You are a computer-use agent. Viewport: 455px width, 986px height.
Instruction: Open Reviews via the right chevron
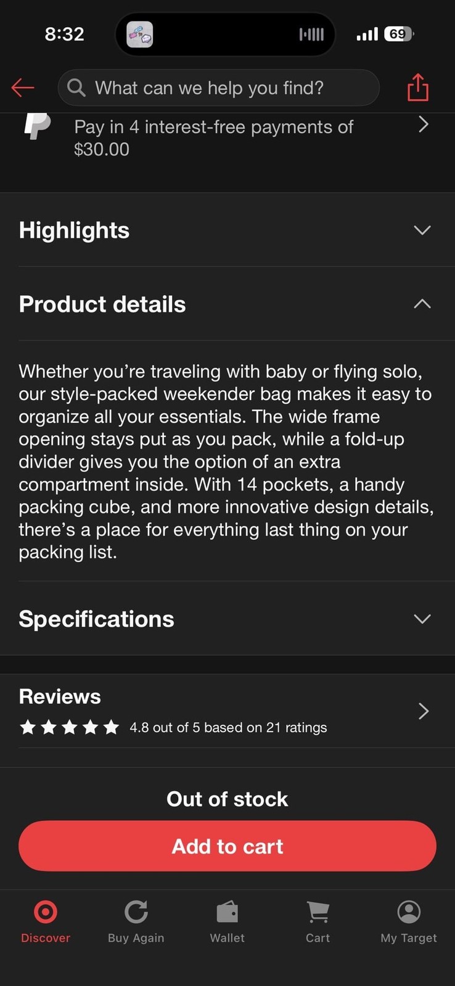424,711
